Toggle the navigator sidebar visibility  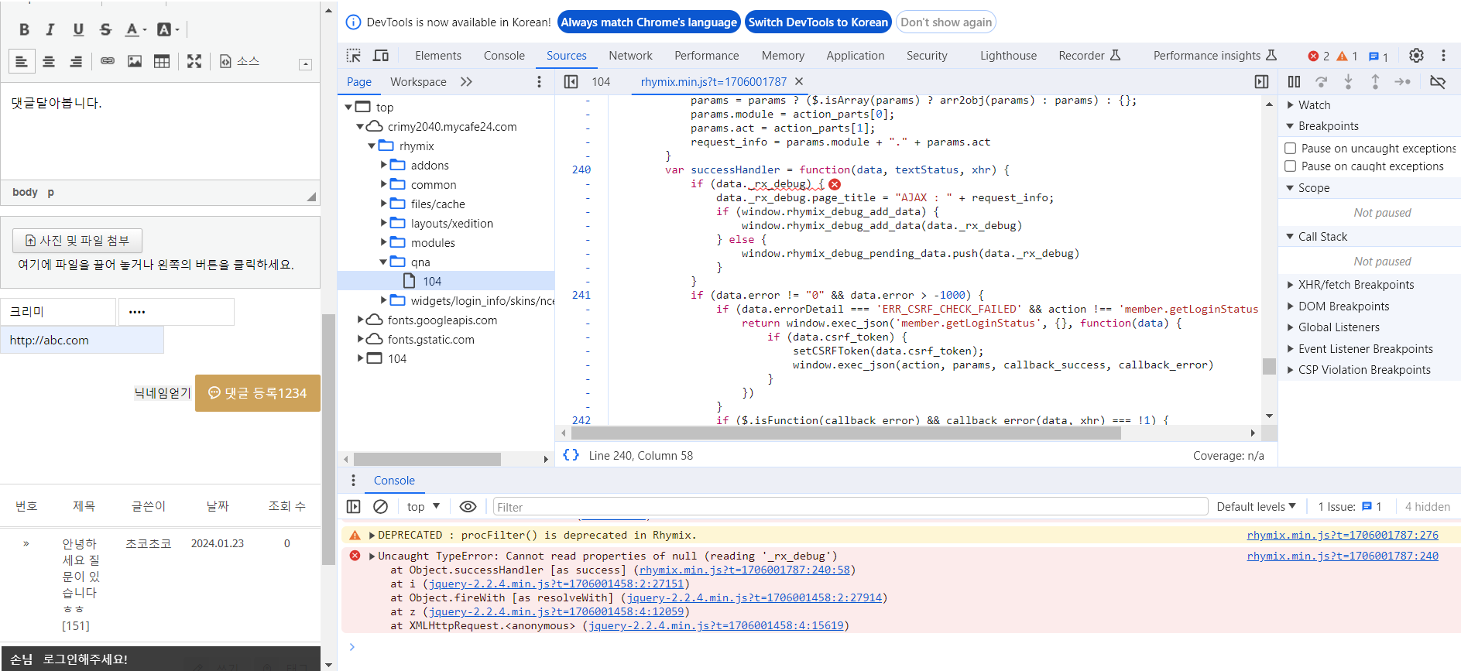click(571, 82)
